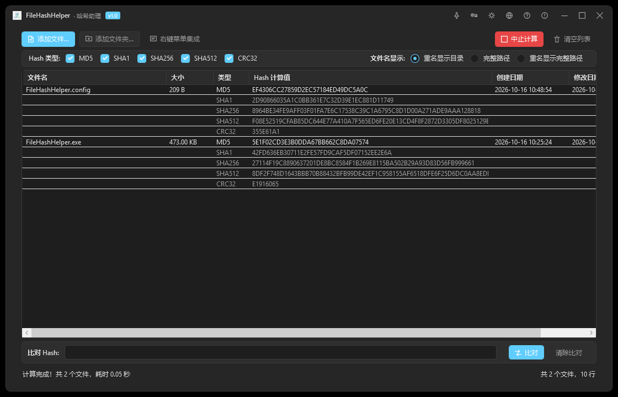Uncheck the SHA1 hash type
Screen dimensions: 618x397
tap(105, 58)
